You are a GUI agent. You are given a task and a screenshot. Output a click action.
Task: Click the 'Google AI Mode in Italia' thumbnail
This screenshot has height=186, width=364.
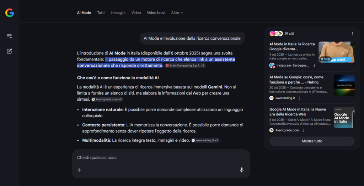(344, 117)
